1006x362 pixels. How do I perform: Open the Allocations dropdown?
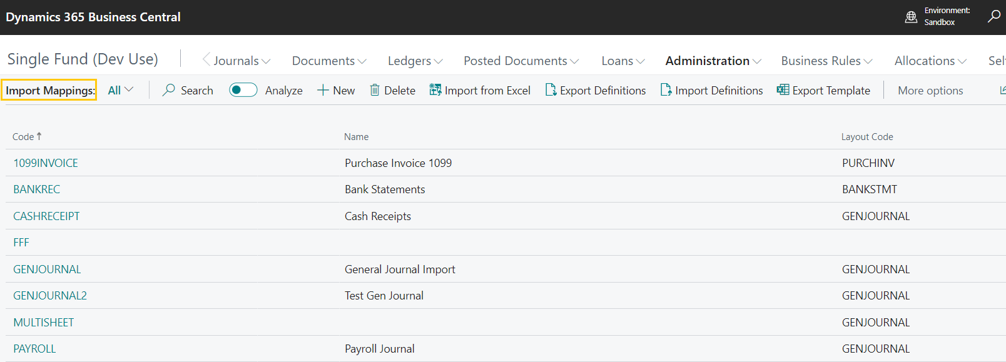(x=930, y=61)
